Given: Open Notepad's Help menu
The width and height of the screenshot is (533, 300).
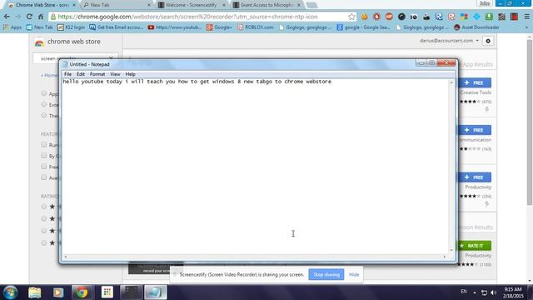Looking at the screenshot, I should [130, 74].
